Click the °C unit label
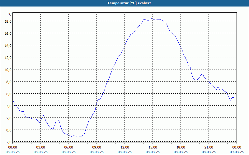The height and width of the screenshot is (155, 249). (x=10, y=14)
